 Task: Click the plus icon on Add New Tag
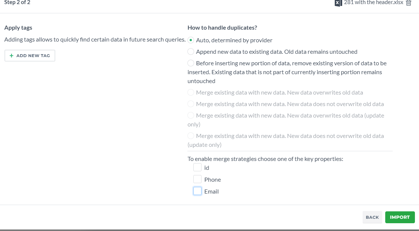pyautogui.click(x=12, y=56)
